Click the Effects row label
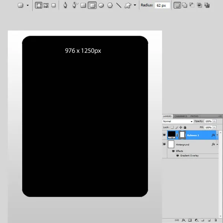The width and height of the screenshot is (223, 223). coord(180,151)
